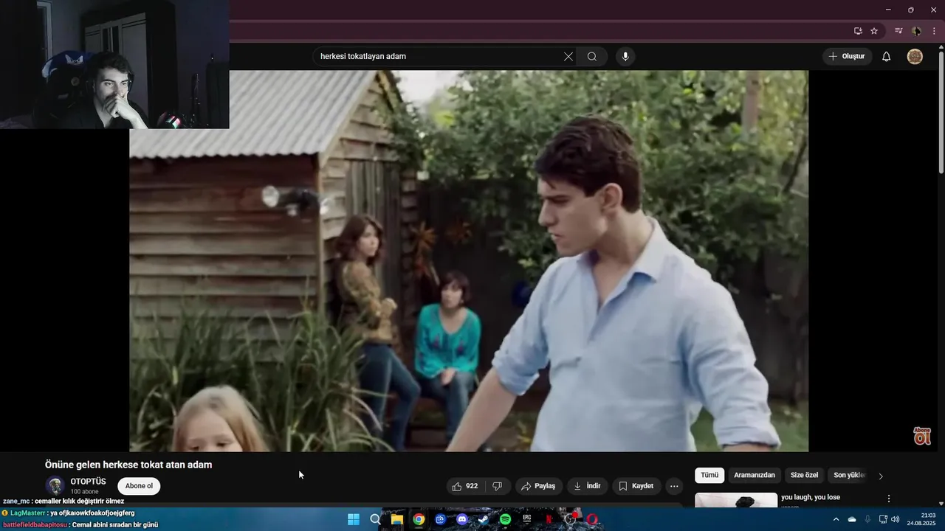The width and height of the screenshot is (945, 531).
Task: Open the Windows Start menu
Action: coord(354,519)
